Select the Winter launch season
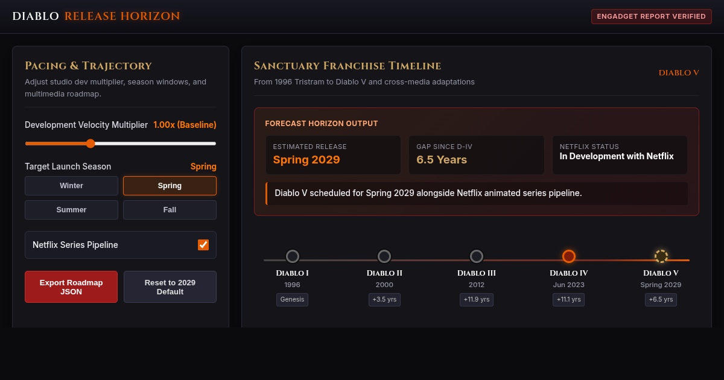This screenshot has height=380, width=724. (71, 186)
